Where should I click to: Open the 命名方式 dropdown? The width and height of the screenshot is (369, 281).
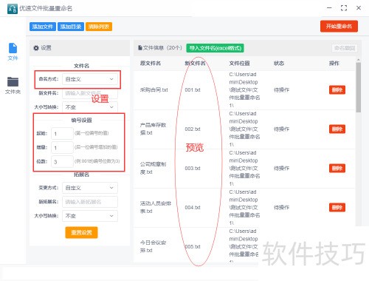pyautogui.click(x=90, y=79)
